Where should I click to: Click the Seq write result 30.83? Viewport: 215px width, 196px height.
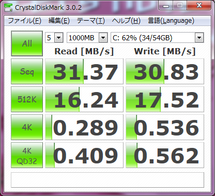pyautogui.click(x=165, y=71)
